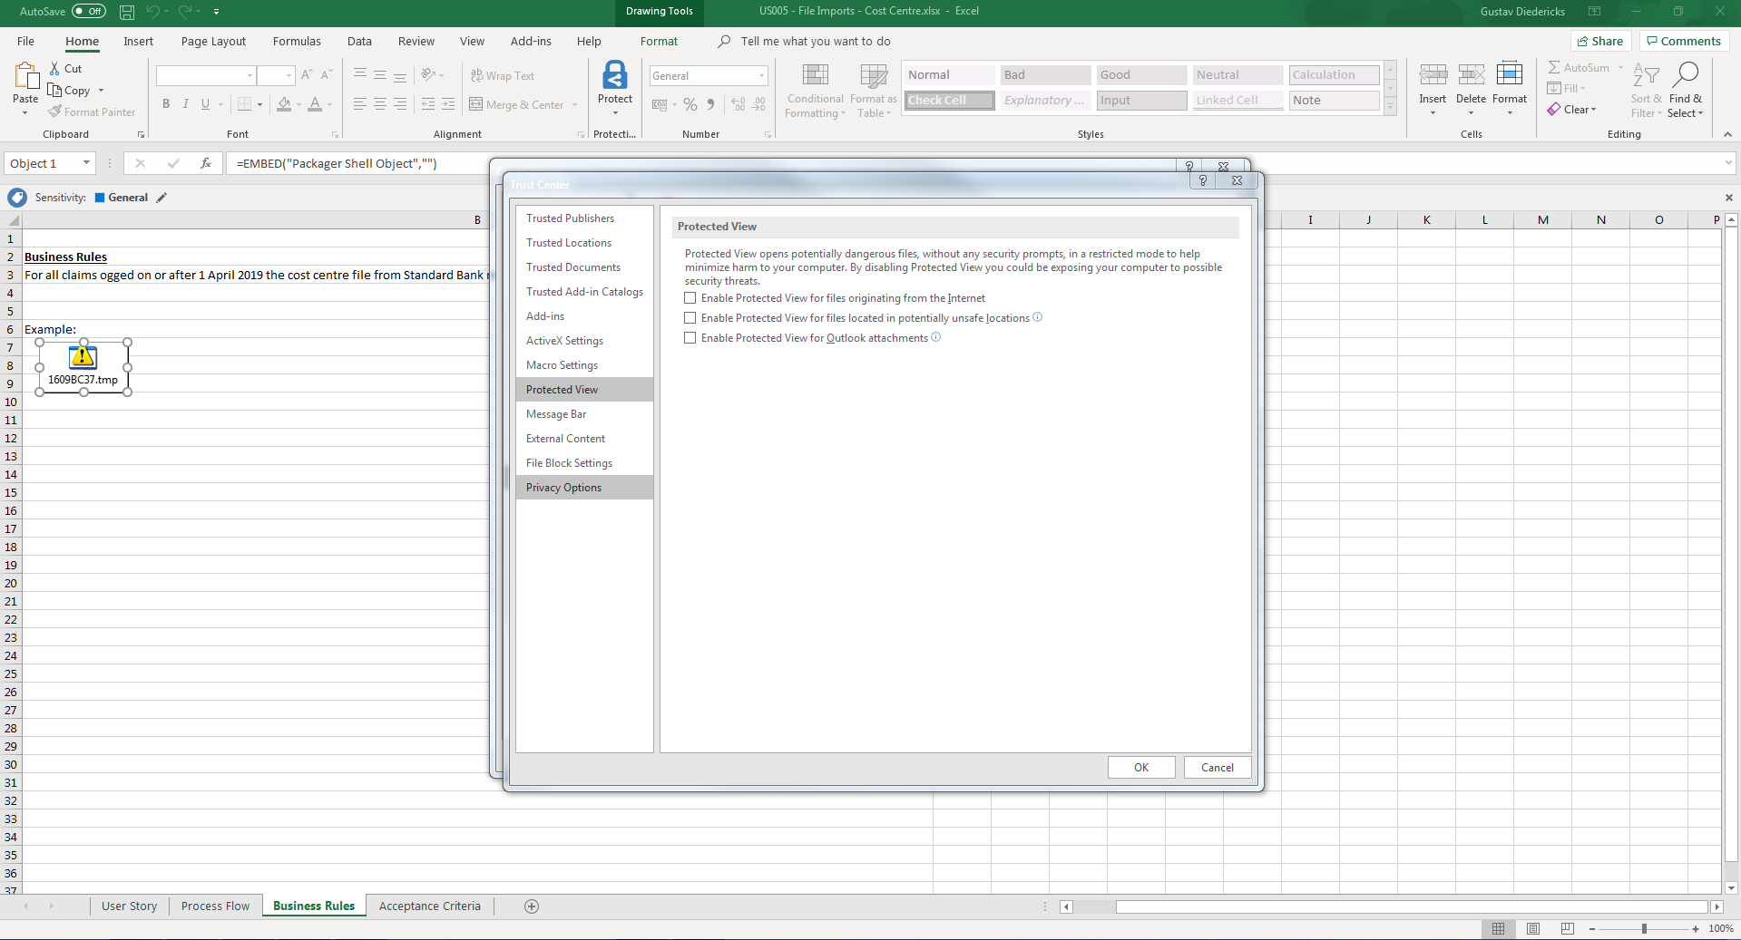
Task: Open the Comments pane button
Action: [1684, 41]
